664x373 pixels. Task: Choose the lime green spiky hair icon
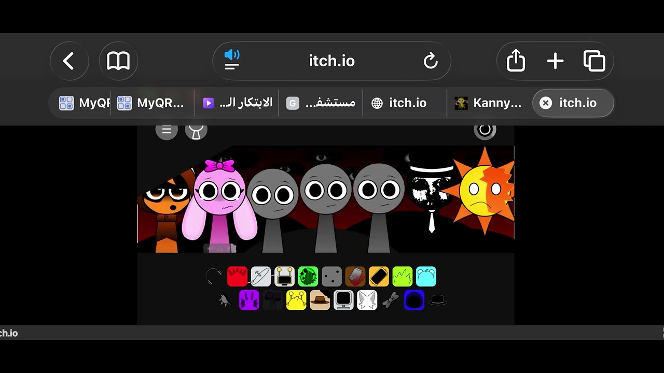coord(403,277)
